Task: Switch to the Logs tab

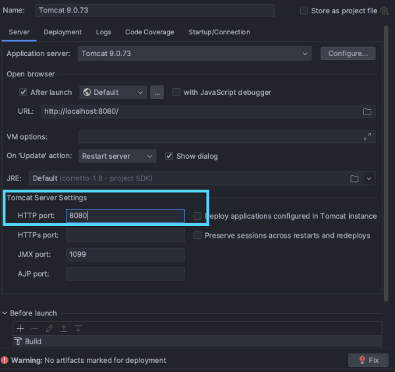Action: pyautogui.click(x=103, y=32)
